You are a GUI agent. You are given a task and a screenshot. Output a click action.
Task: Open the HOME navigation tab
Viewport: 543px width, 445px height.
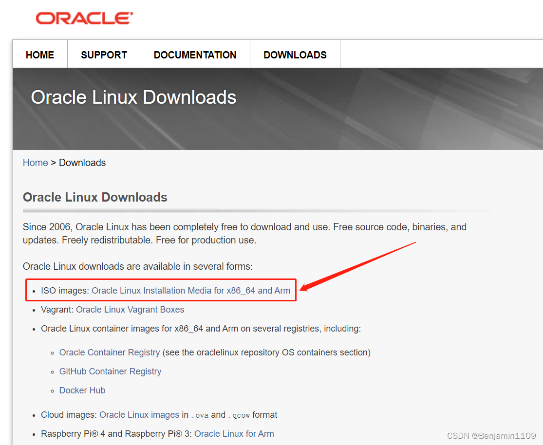coord(40,55)
